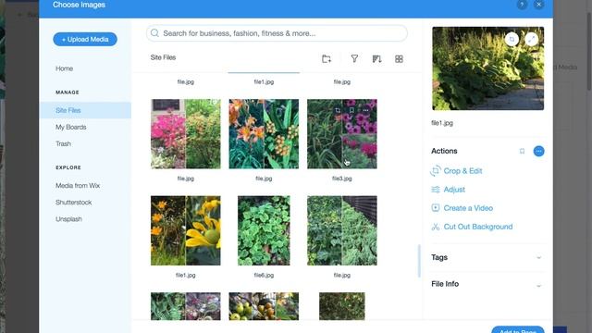Click the Cut Out Background scissors icon
The width and height of the screenshot is (592, 333).
pos(436,227)
